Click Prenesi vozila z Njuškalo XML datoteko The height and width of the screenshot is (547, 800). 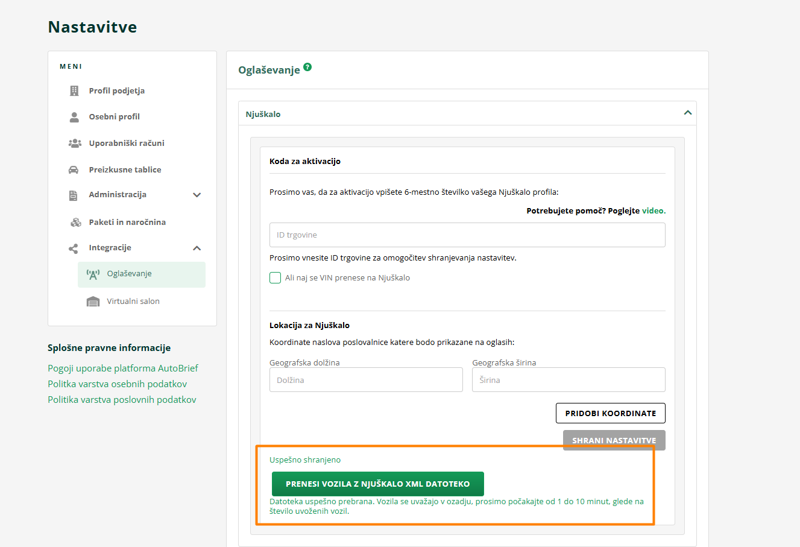[x=377, y=484]
